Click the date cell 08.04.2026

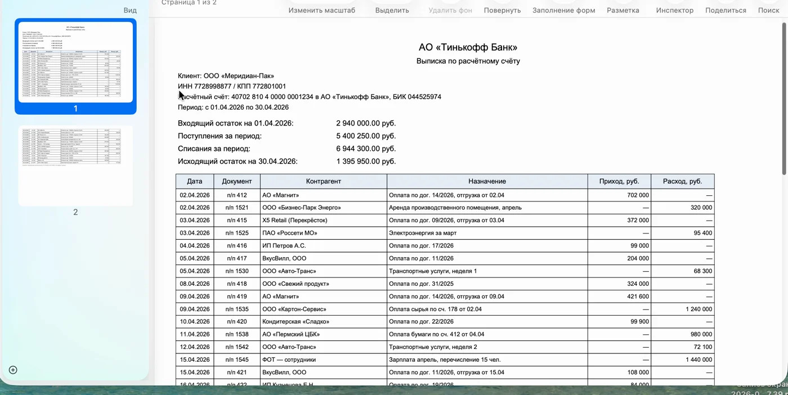(195, 284)
